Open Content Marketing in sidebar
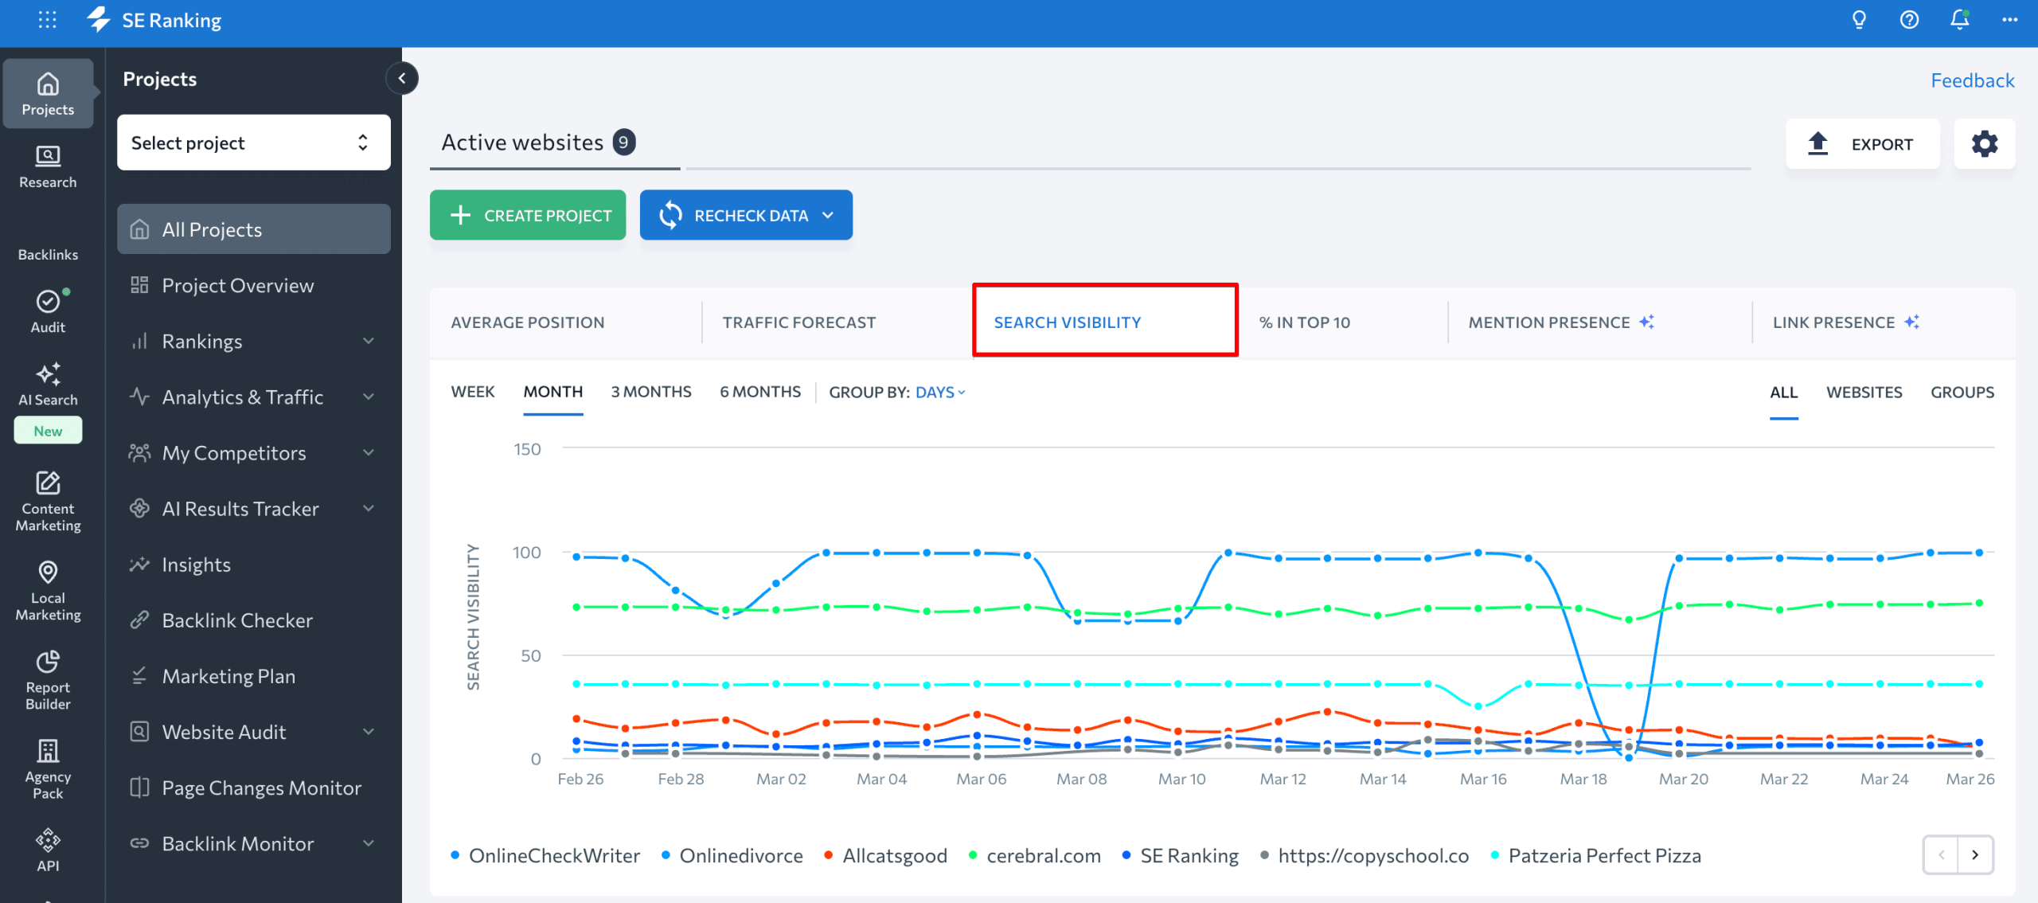This screenshot has height=903, width=2038. coord(48,500)
